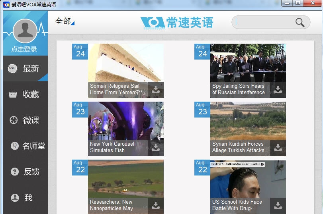This screenshot has width=323, height=214.
Task: Open the 收藏 favorites section
Action: coord(25,94)
